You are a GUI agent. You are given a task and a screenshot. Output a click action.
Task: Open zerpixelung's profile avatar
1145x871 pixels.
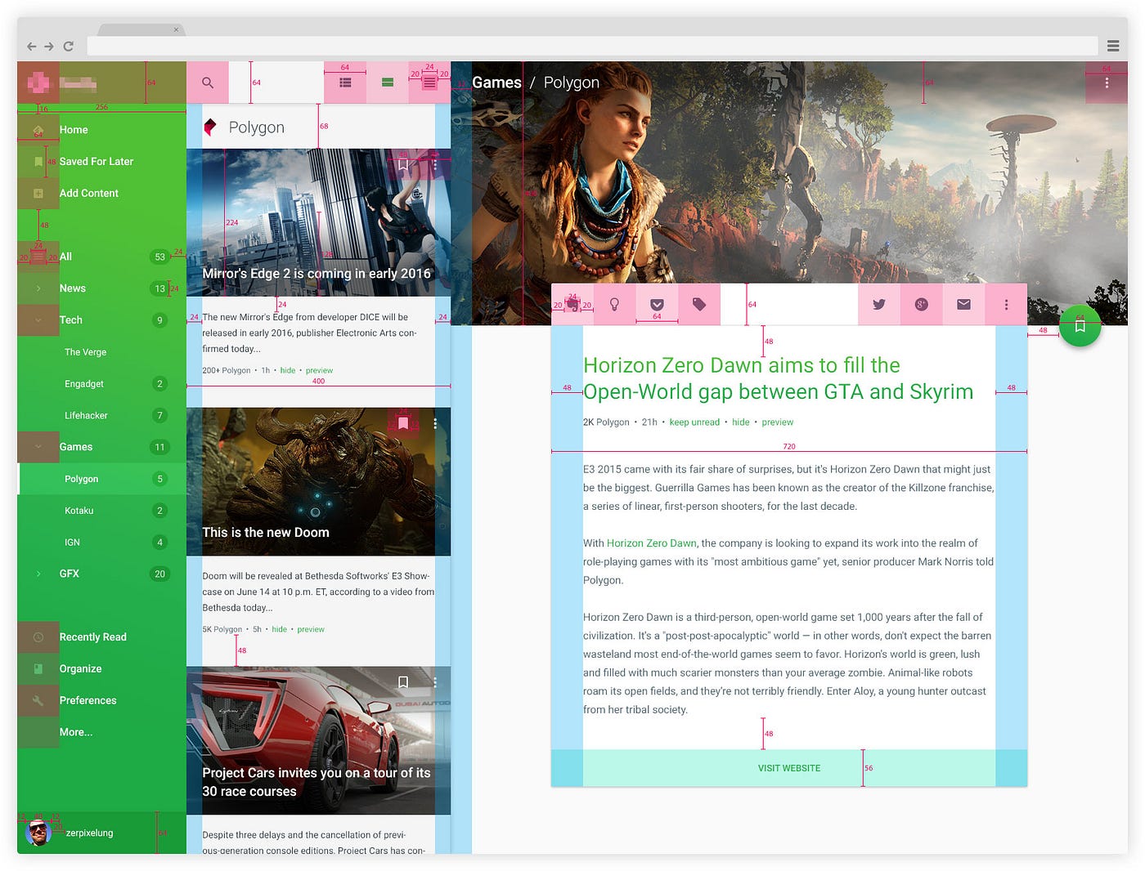tap(40, 833)
